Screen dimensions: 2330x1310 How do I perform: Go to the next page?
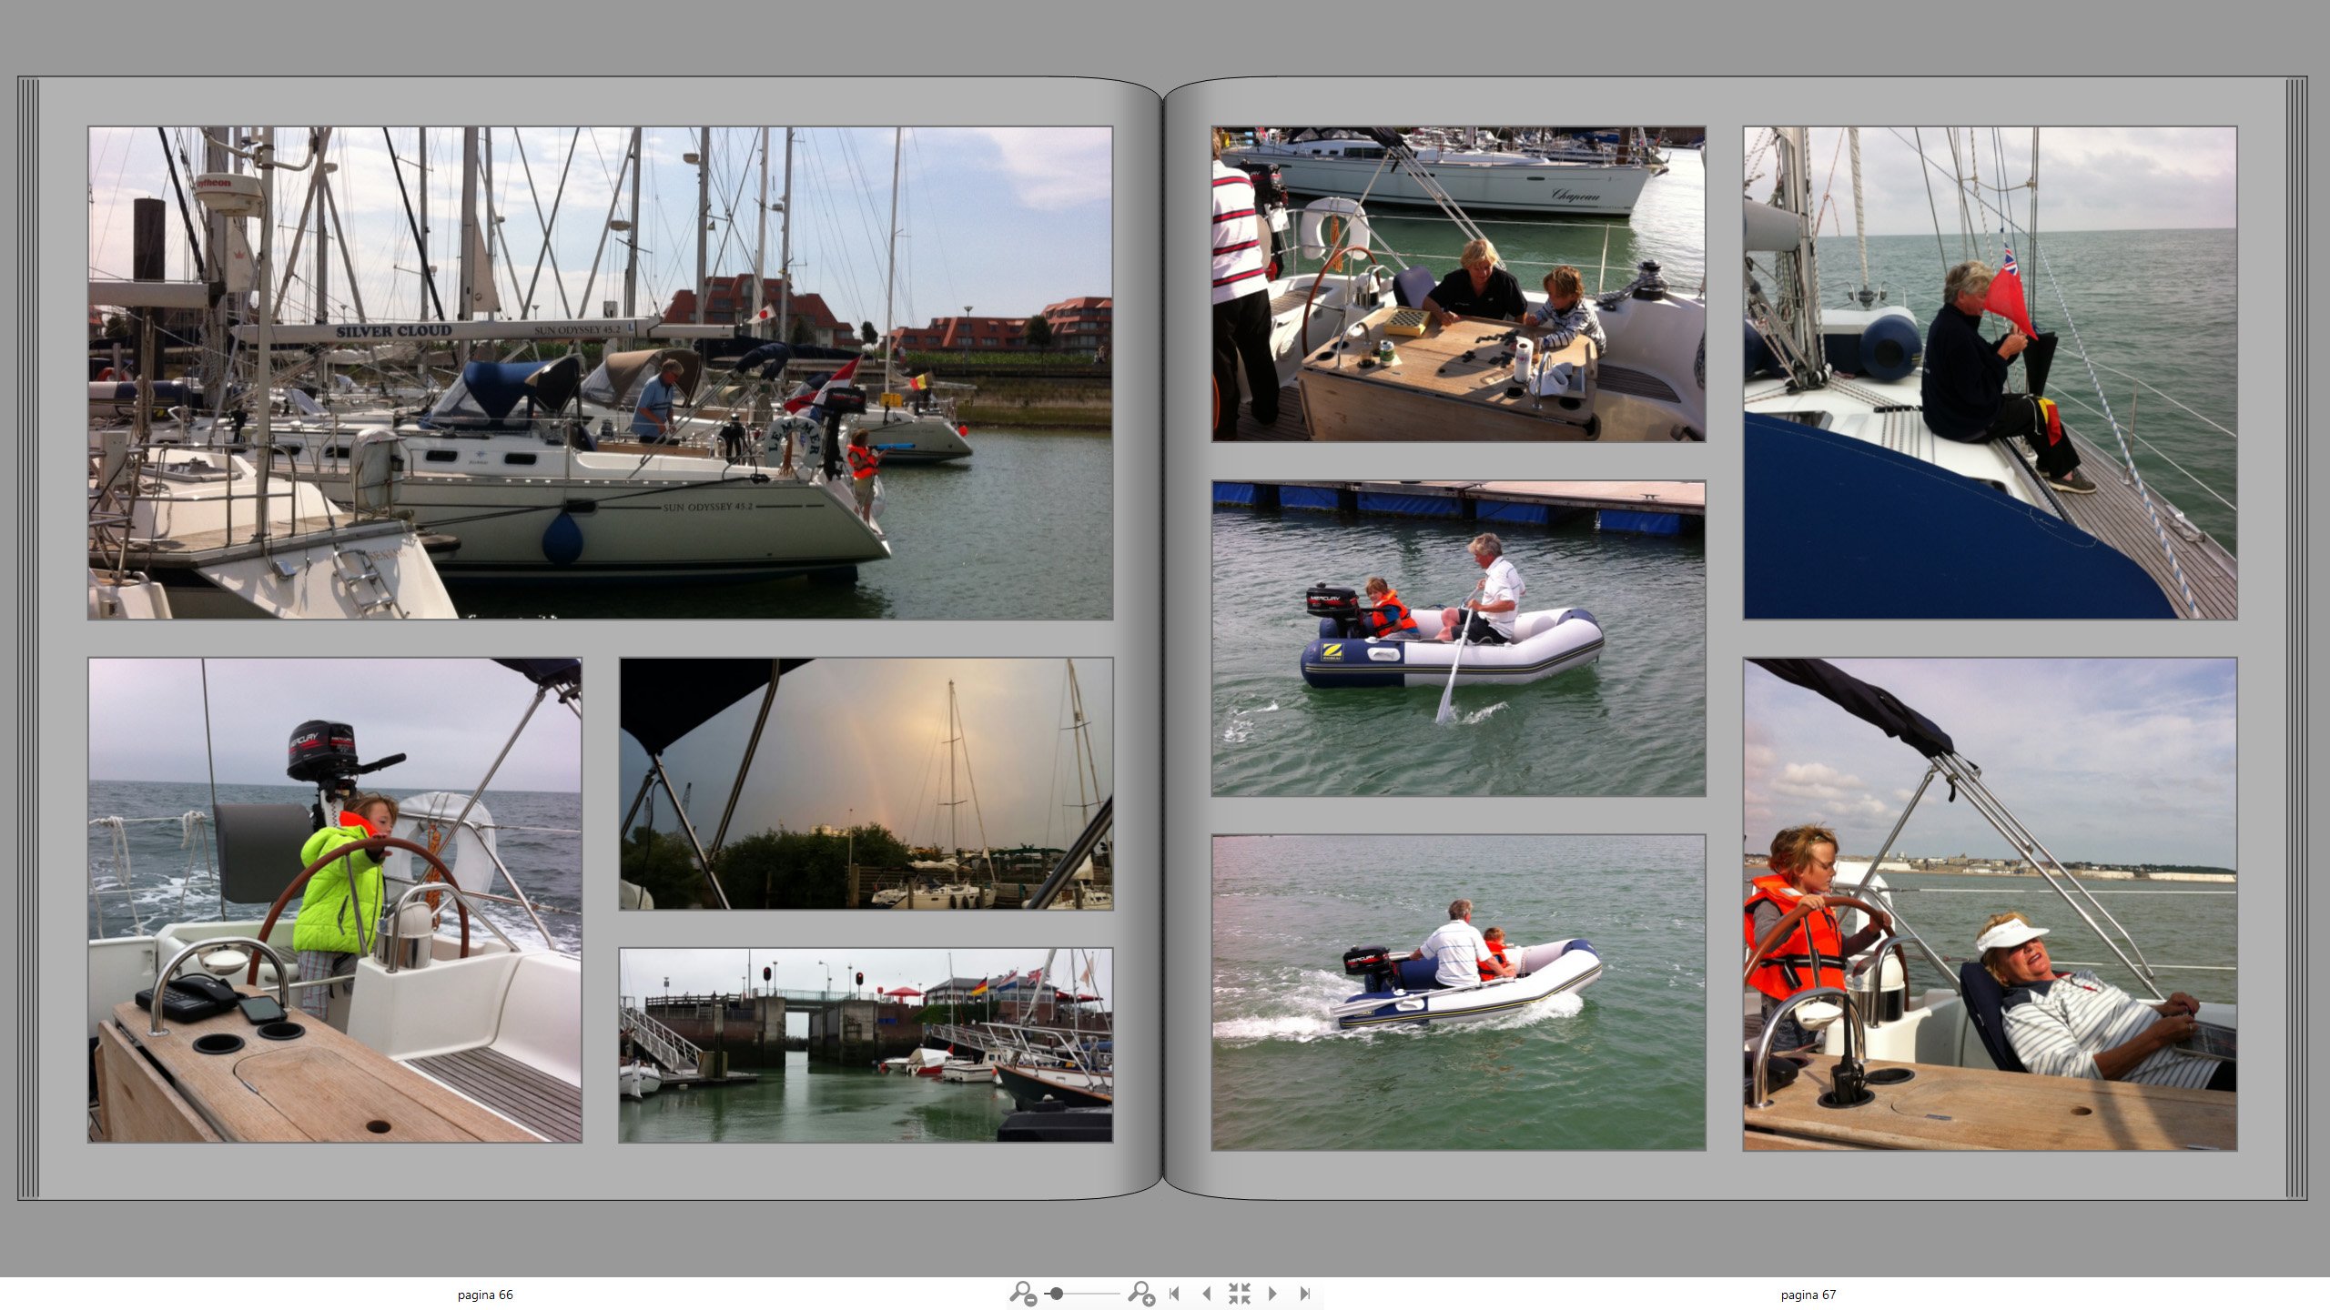1272,1293
